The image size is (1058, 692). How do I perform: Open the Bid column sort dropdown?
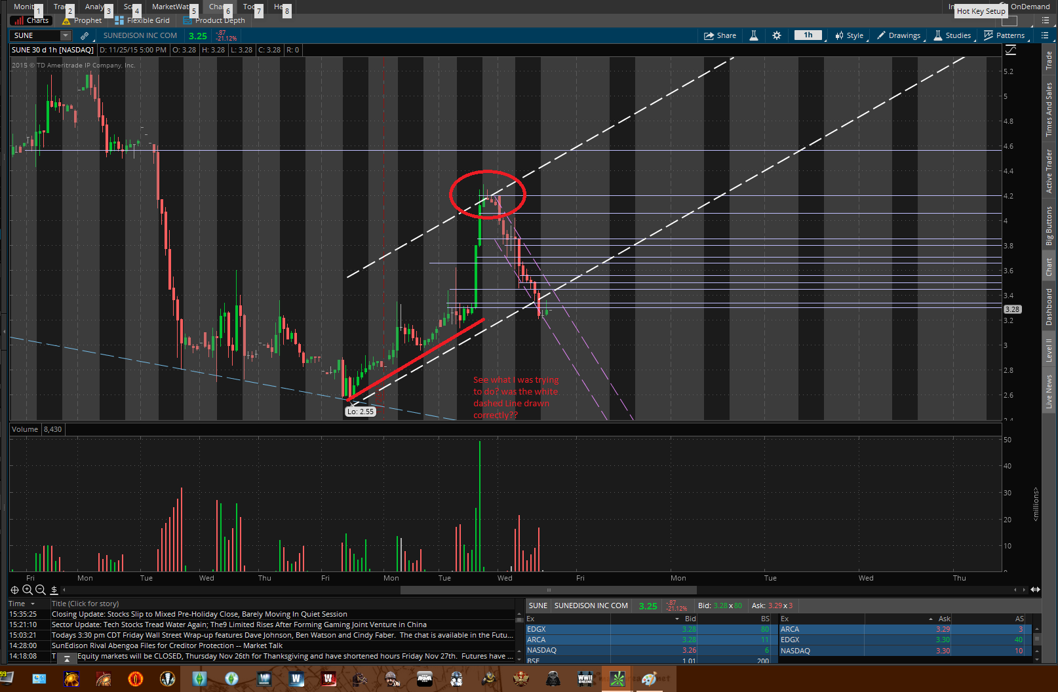click(677, 619)
